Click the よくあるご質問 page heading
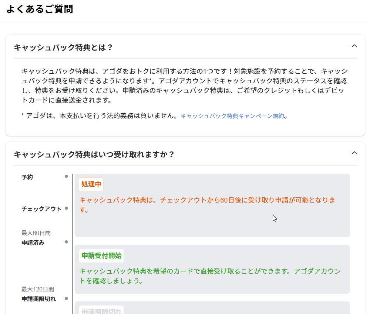370x314 pixels. point(40,9)
